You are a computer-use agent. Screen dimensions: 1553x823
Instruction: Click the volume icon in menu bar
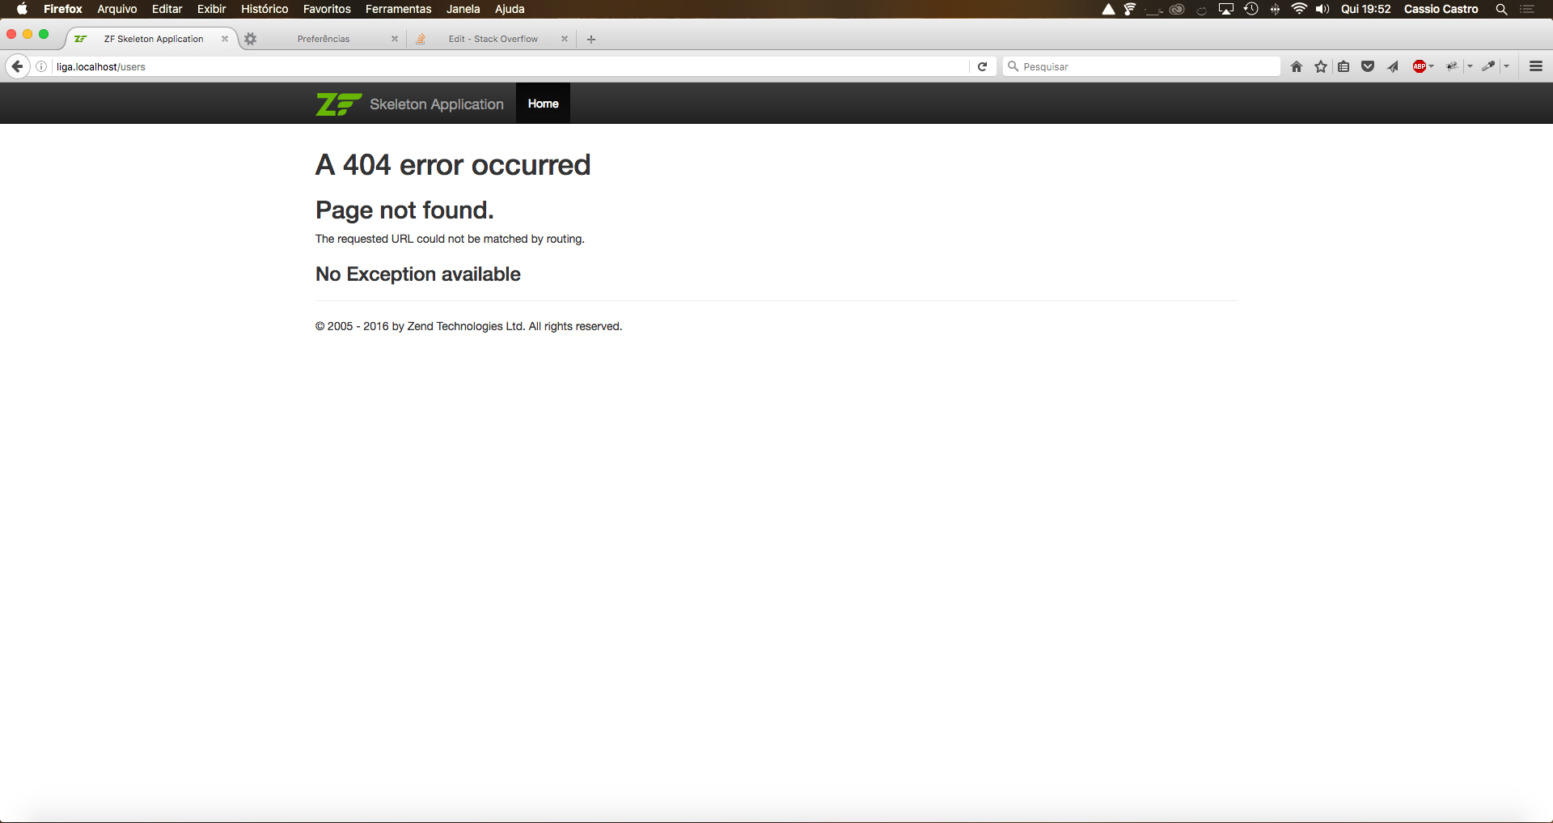point(1322,9)
